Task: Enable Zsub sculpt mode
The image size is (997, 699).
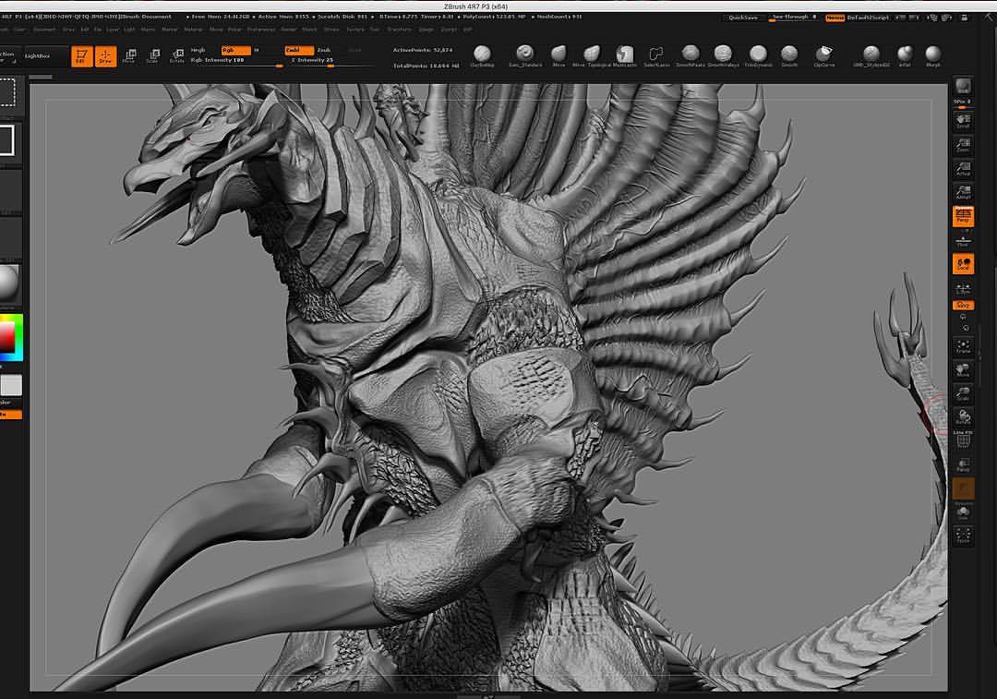Action: (324, 50)
